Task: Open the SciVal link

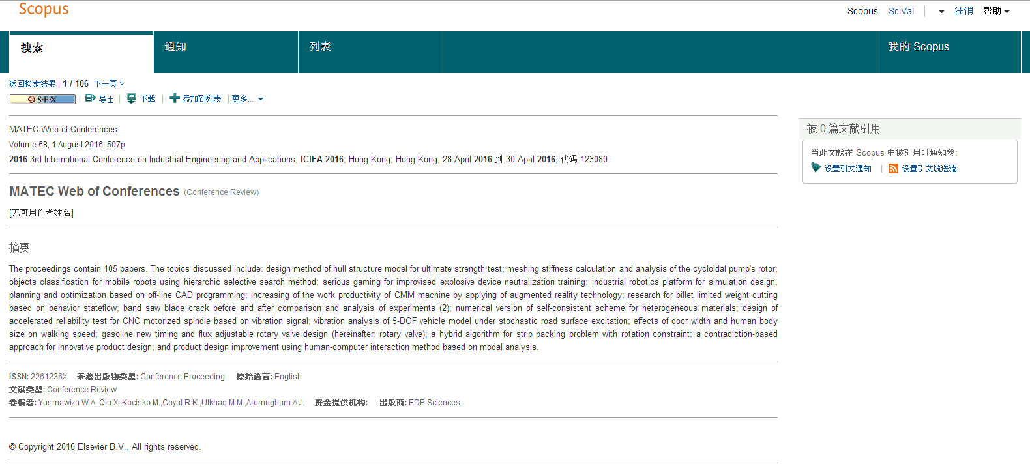Action: point(901,11)
